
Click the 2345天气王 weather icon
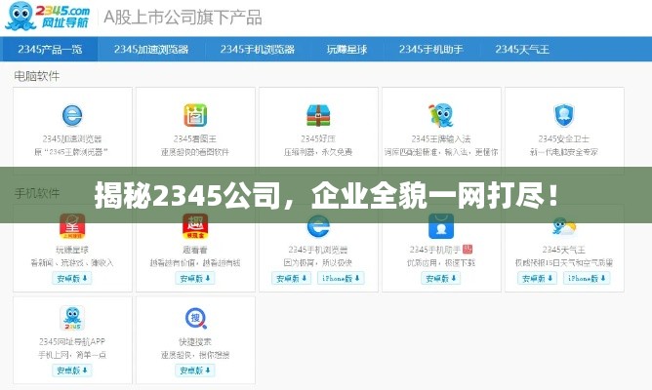click(564, 227)
